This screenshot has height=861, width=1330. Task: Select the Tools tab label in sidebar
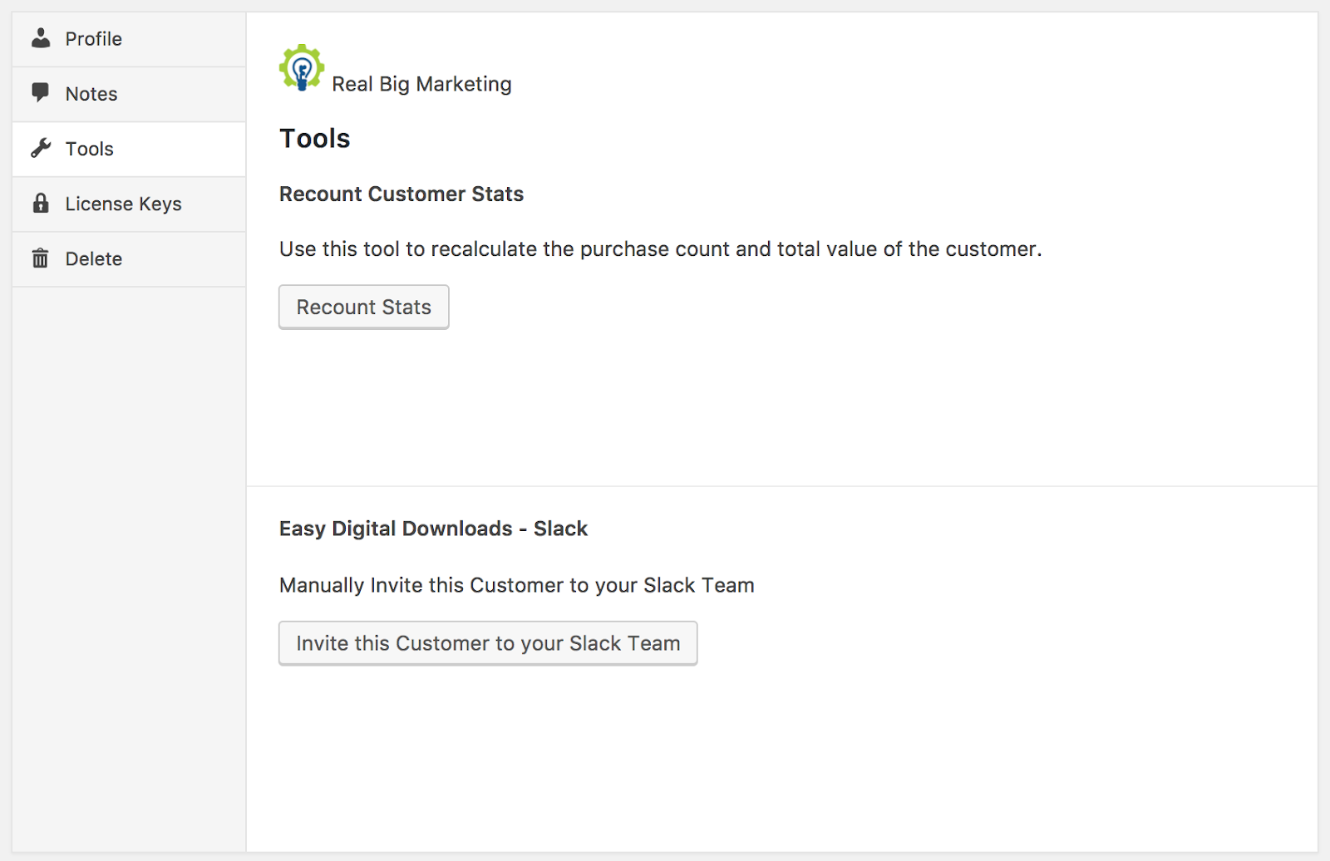tap(90, 149)
